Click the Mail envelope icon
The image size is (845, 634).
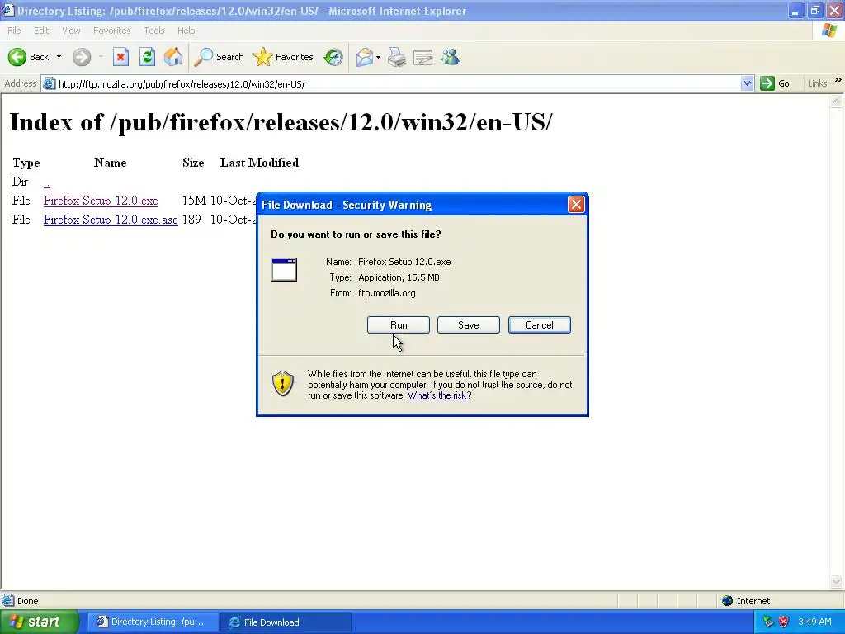(364, 57)
